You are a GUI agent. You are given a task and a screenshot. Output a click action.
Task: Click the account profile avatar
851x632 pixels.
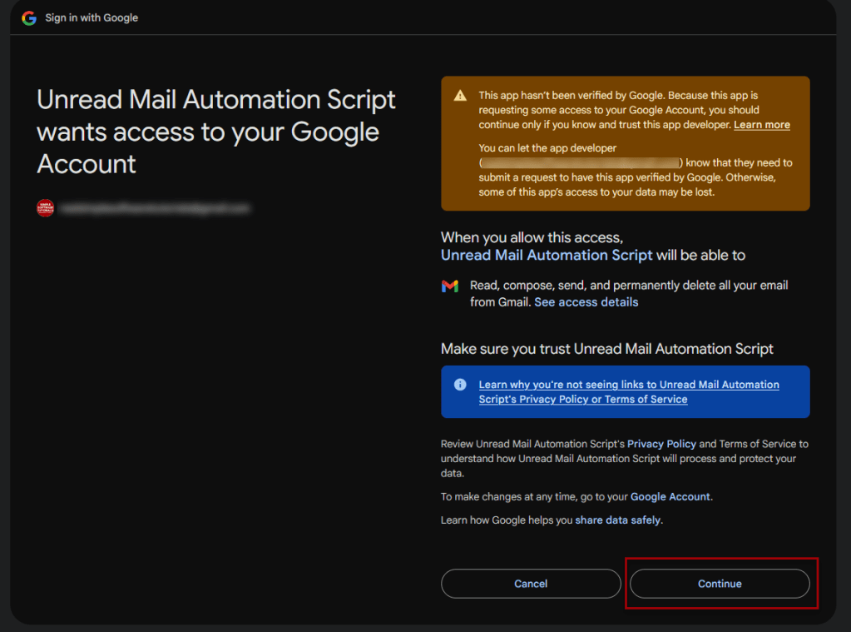click(x=45, y=207)
